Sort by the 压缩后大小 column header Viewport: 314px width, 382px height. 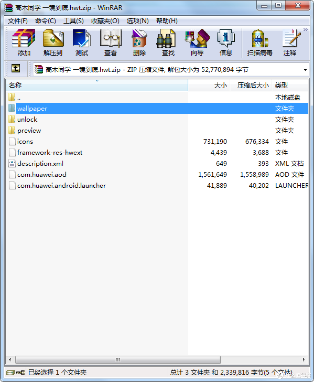[x=251, y=85]
